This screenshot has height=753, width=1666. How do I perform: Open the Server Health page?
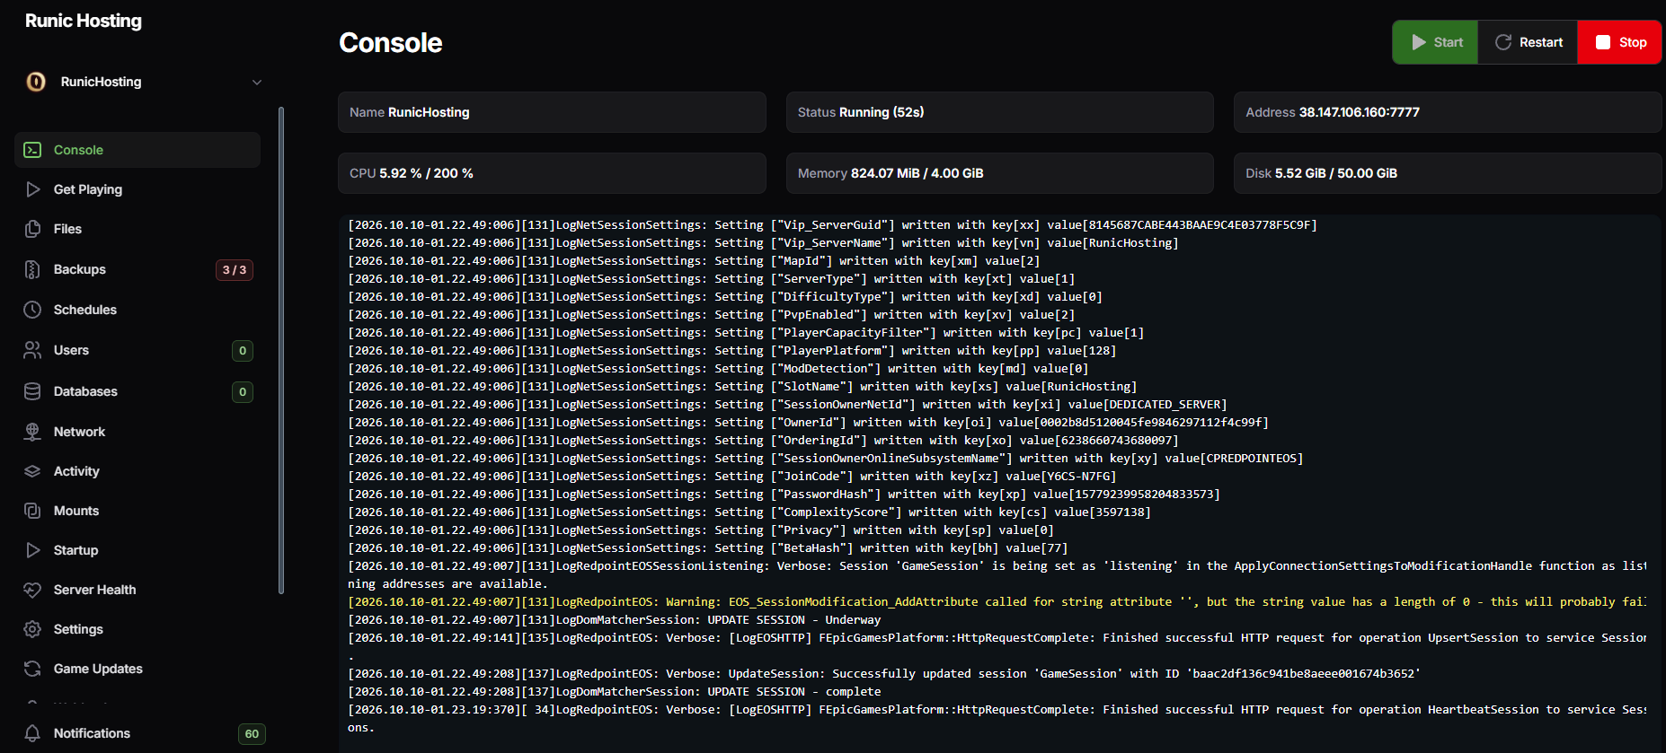tap(137, 590)
